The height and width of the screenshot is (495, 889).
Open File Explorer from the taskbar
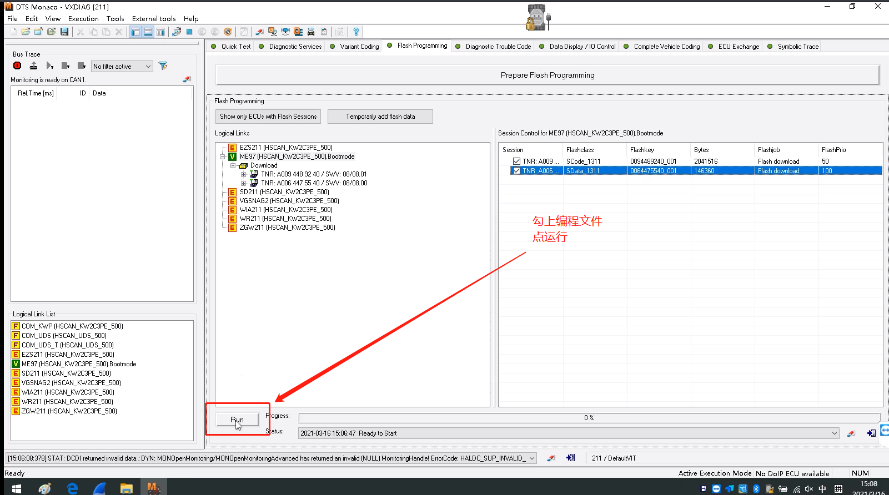(x=127, y=488)
